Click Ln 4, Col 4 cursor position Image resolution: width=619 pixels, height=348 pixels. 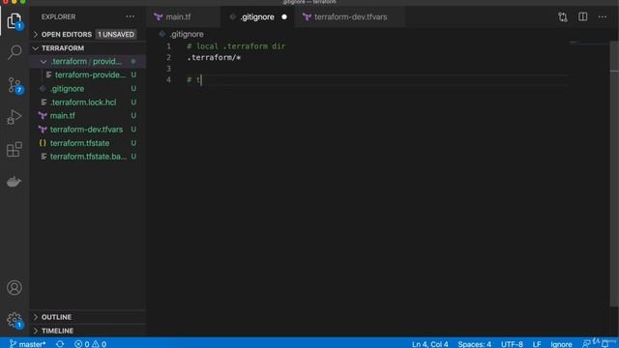tap(429, 344)
